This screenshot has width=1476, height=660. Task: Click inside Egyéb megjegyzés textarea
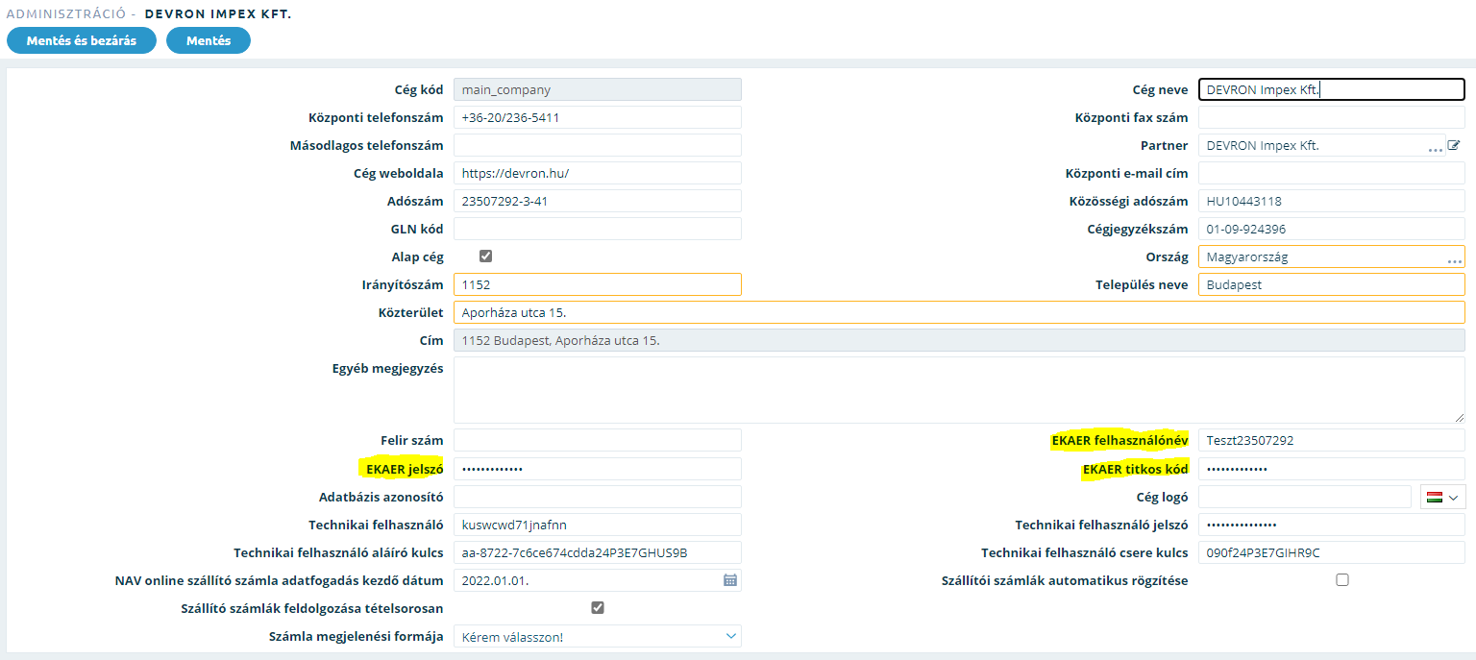[959, 390]
